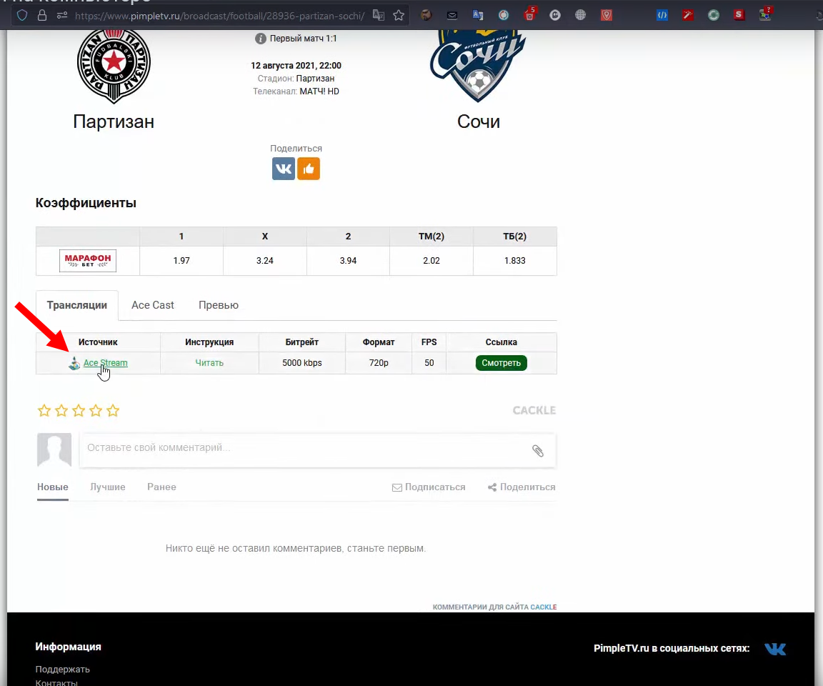Click the Оставьте свой комментарий input field
The image size is (823, 686).
317,449
